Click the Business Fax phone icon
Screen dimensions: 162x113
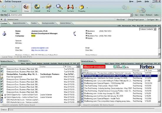coord(86,36)
